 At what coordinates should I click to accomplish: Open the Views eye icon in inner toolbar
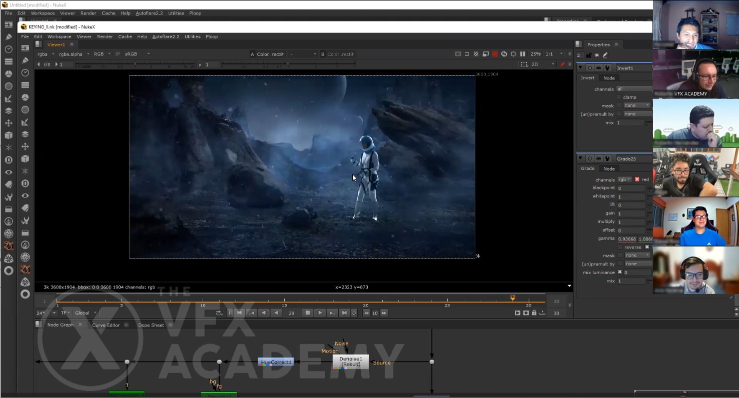[25, 196]
